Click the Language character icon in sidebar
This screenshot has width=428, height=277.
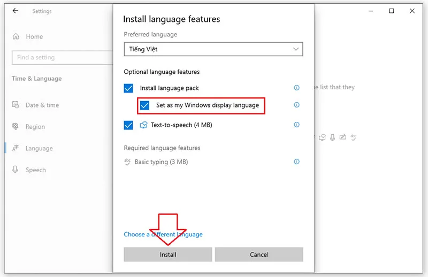coord(16,148)
